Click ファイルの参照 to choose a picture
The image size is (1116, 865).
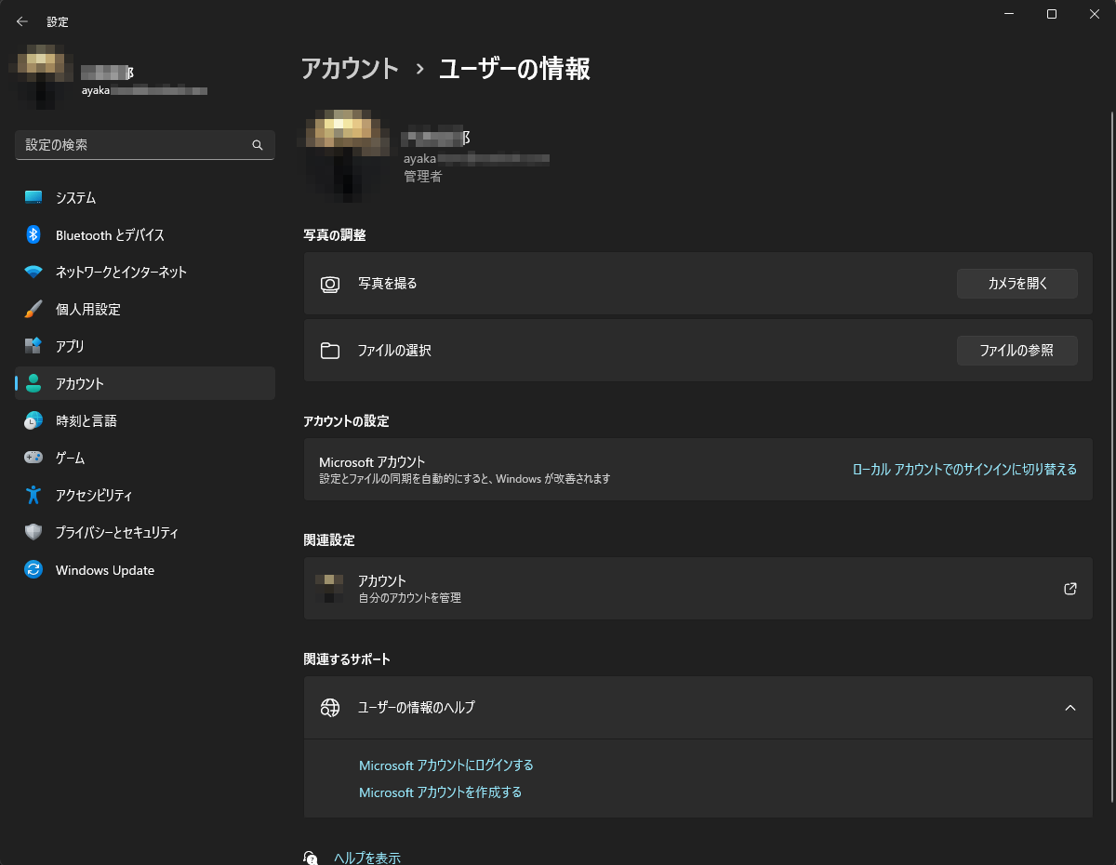1016,351
